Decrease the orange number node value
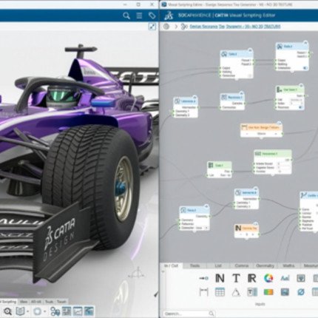This screenshot has height=318, width=318. tap(241, 234)
